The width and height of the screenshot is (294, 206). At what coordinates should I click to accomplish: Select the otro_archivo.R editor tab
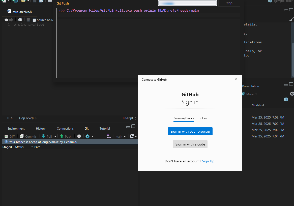point(20,12)
